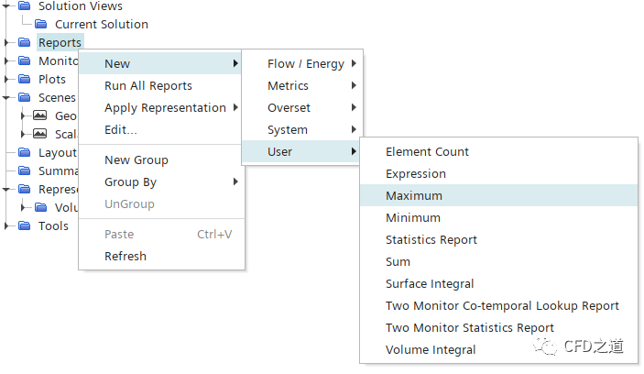Click Refresh in the context menu

coord(126,257)
